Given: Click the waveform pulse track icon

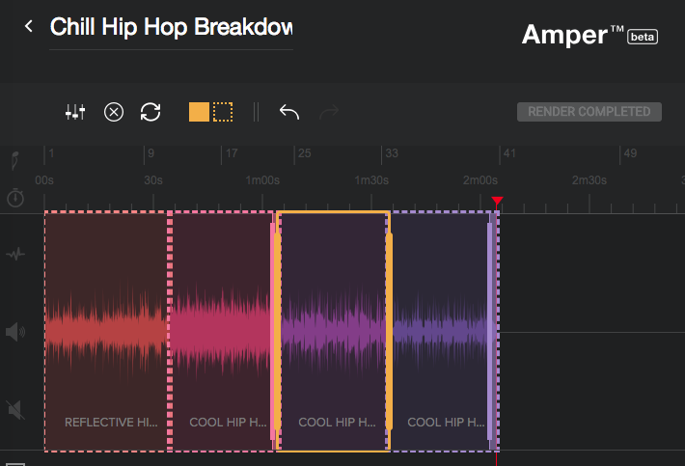Looking at the screenshot, I should click(15, 254).
